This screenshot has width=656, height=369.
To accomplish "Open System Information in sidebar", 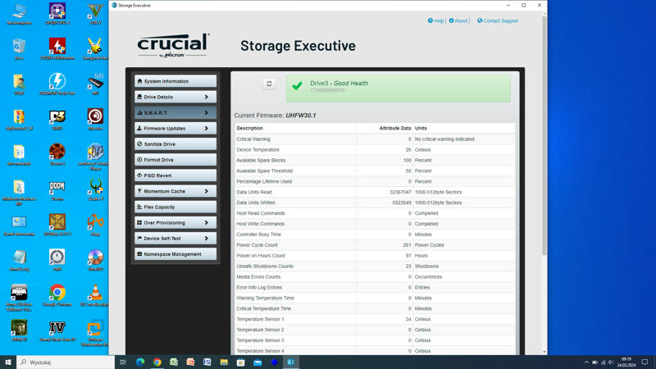I will coord(175,81).
